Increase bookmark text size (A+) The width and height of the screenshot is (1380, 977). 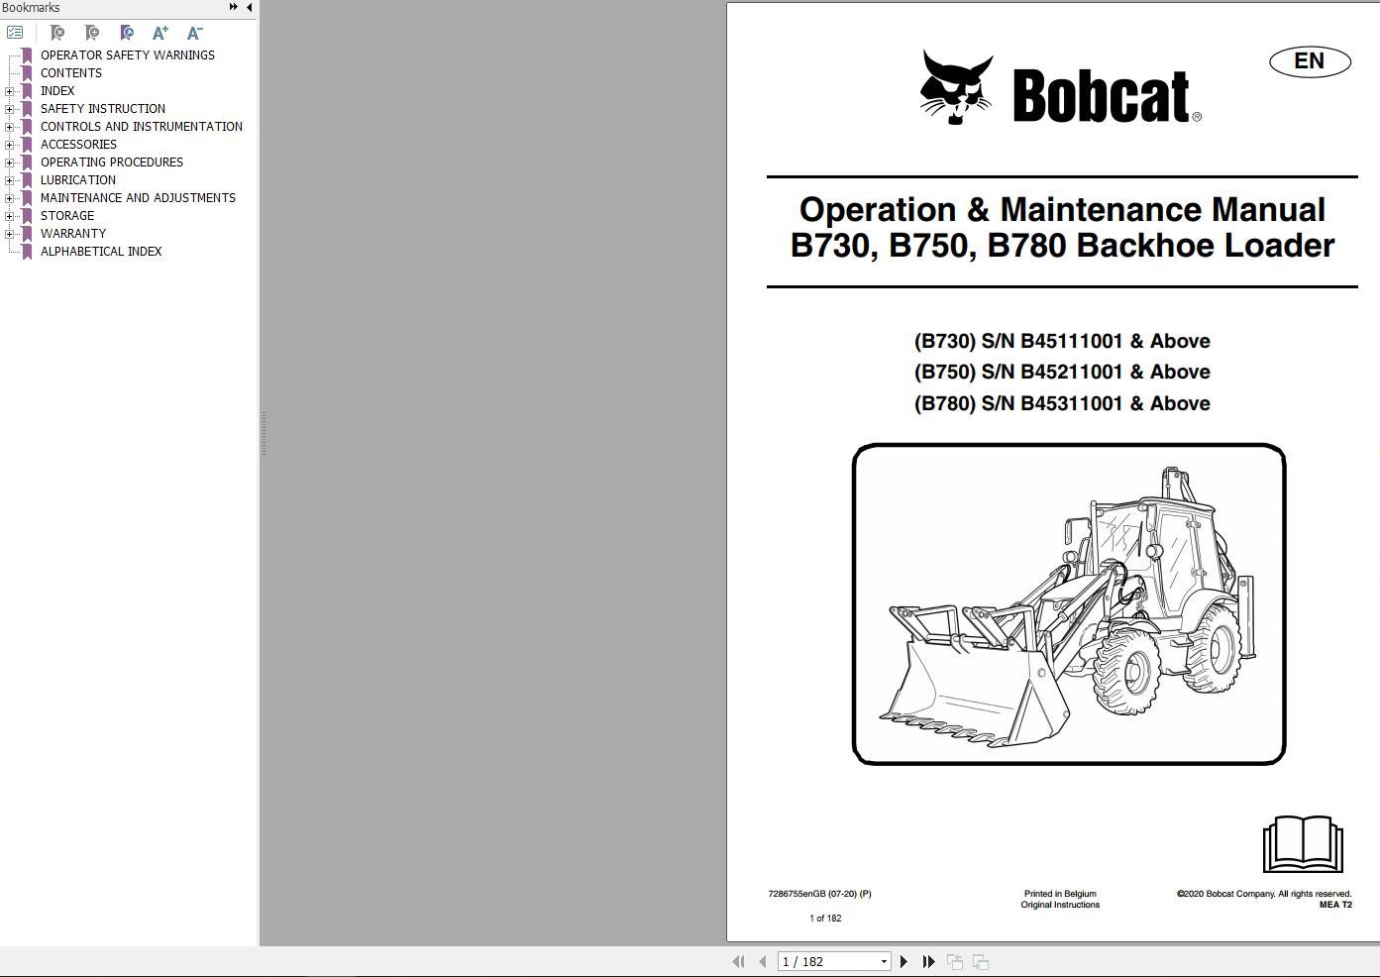tap(159, 33)
